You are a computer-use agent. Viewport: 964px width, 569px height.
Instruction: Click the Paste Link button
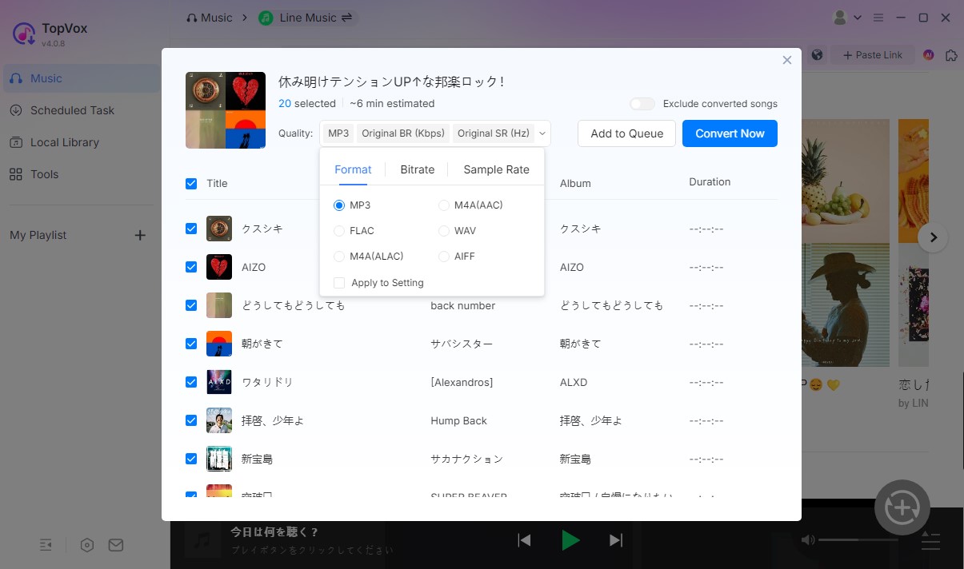point(872,55)
